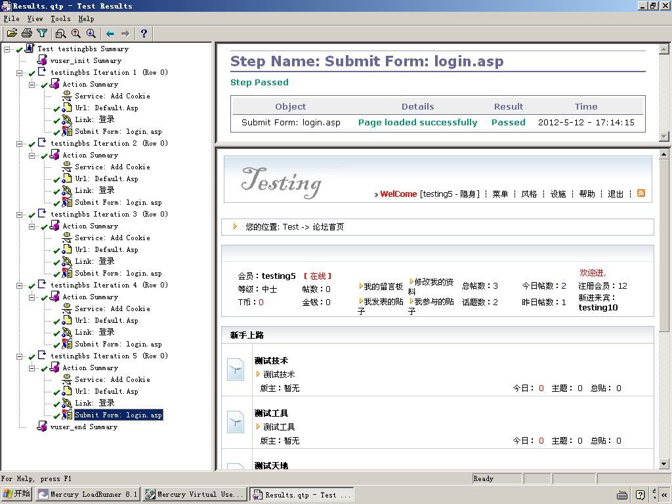
Task: Click the 设施 link in forum header
Action: tap(558, 194)
